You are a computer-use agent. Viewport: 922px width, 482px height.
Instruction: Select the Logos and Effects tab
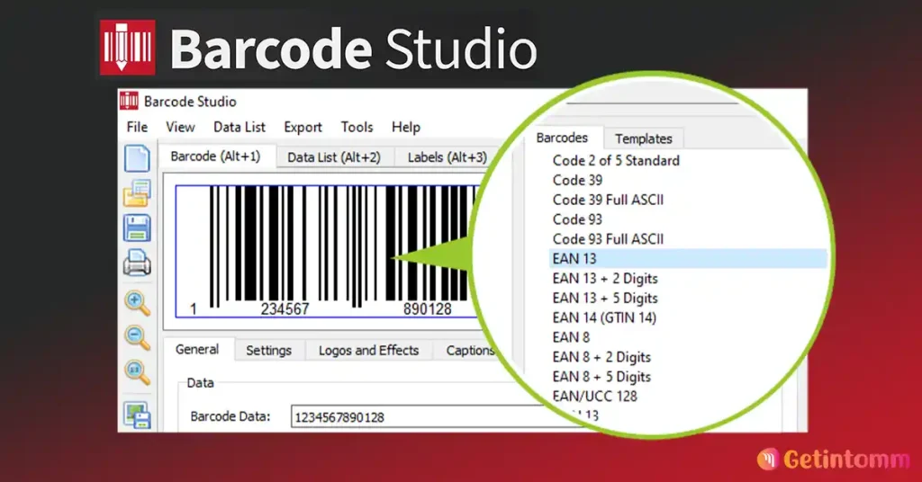coord(368,351)
